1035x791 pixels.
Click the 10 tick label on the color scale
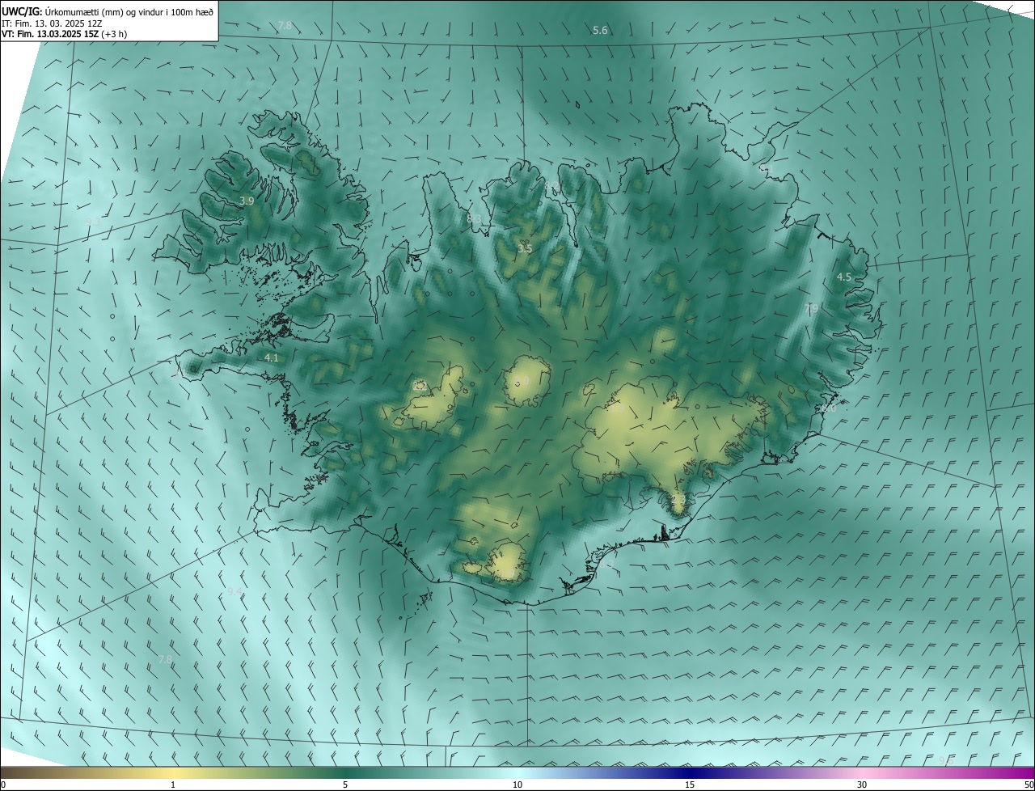point(517,785)
